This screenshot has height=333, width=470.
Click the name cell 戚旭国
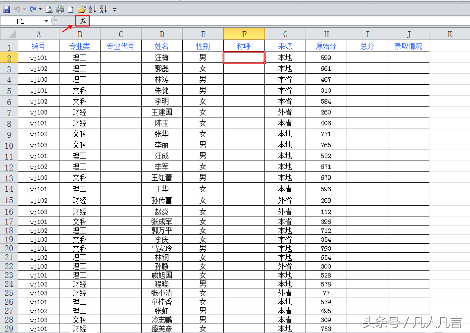(x=162, y=275)
